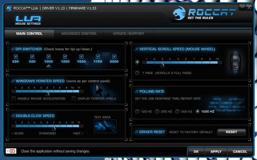Select the scroll speed slider radio button

[137, 62]
